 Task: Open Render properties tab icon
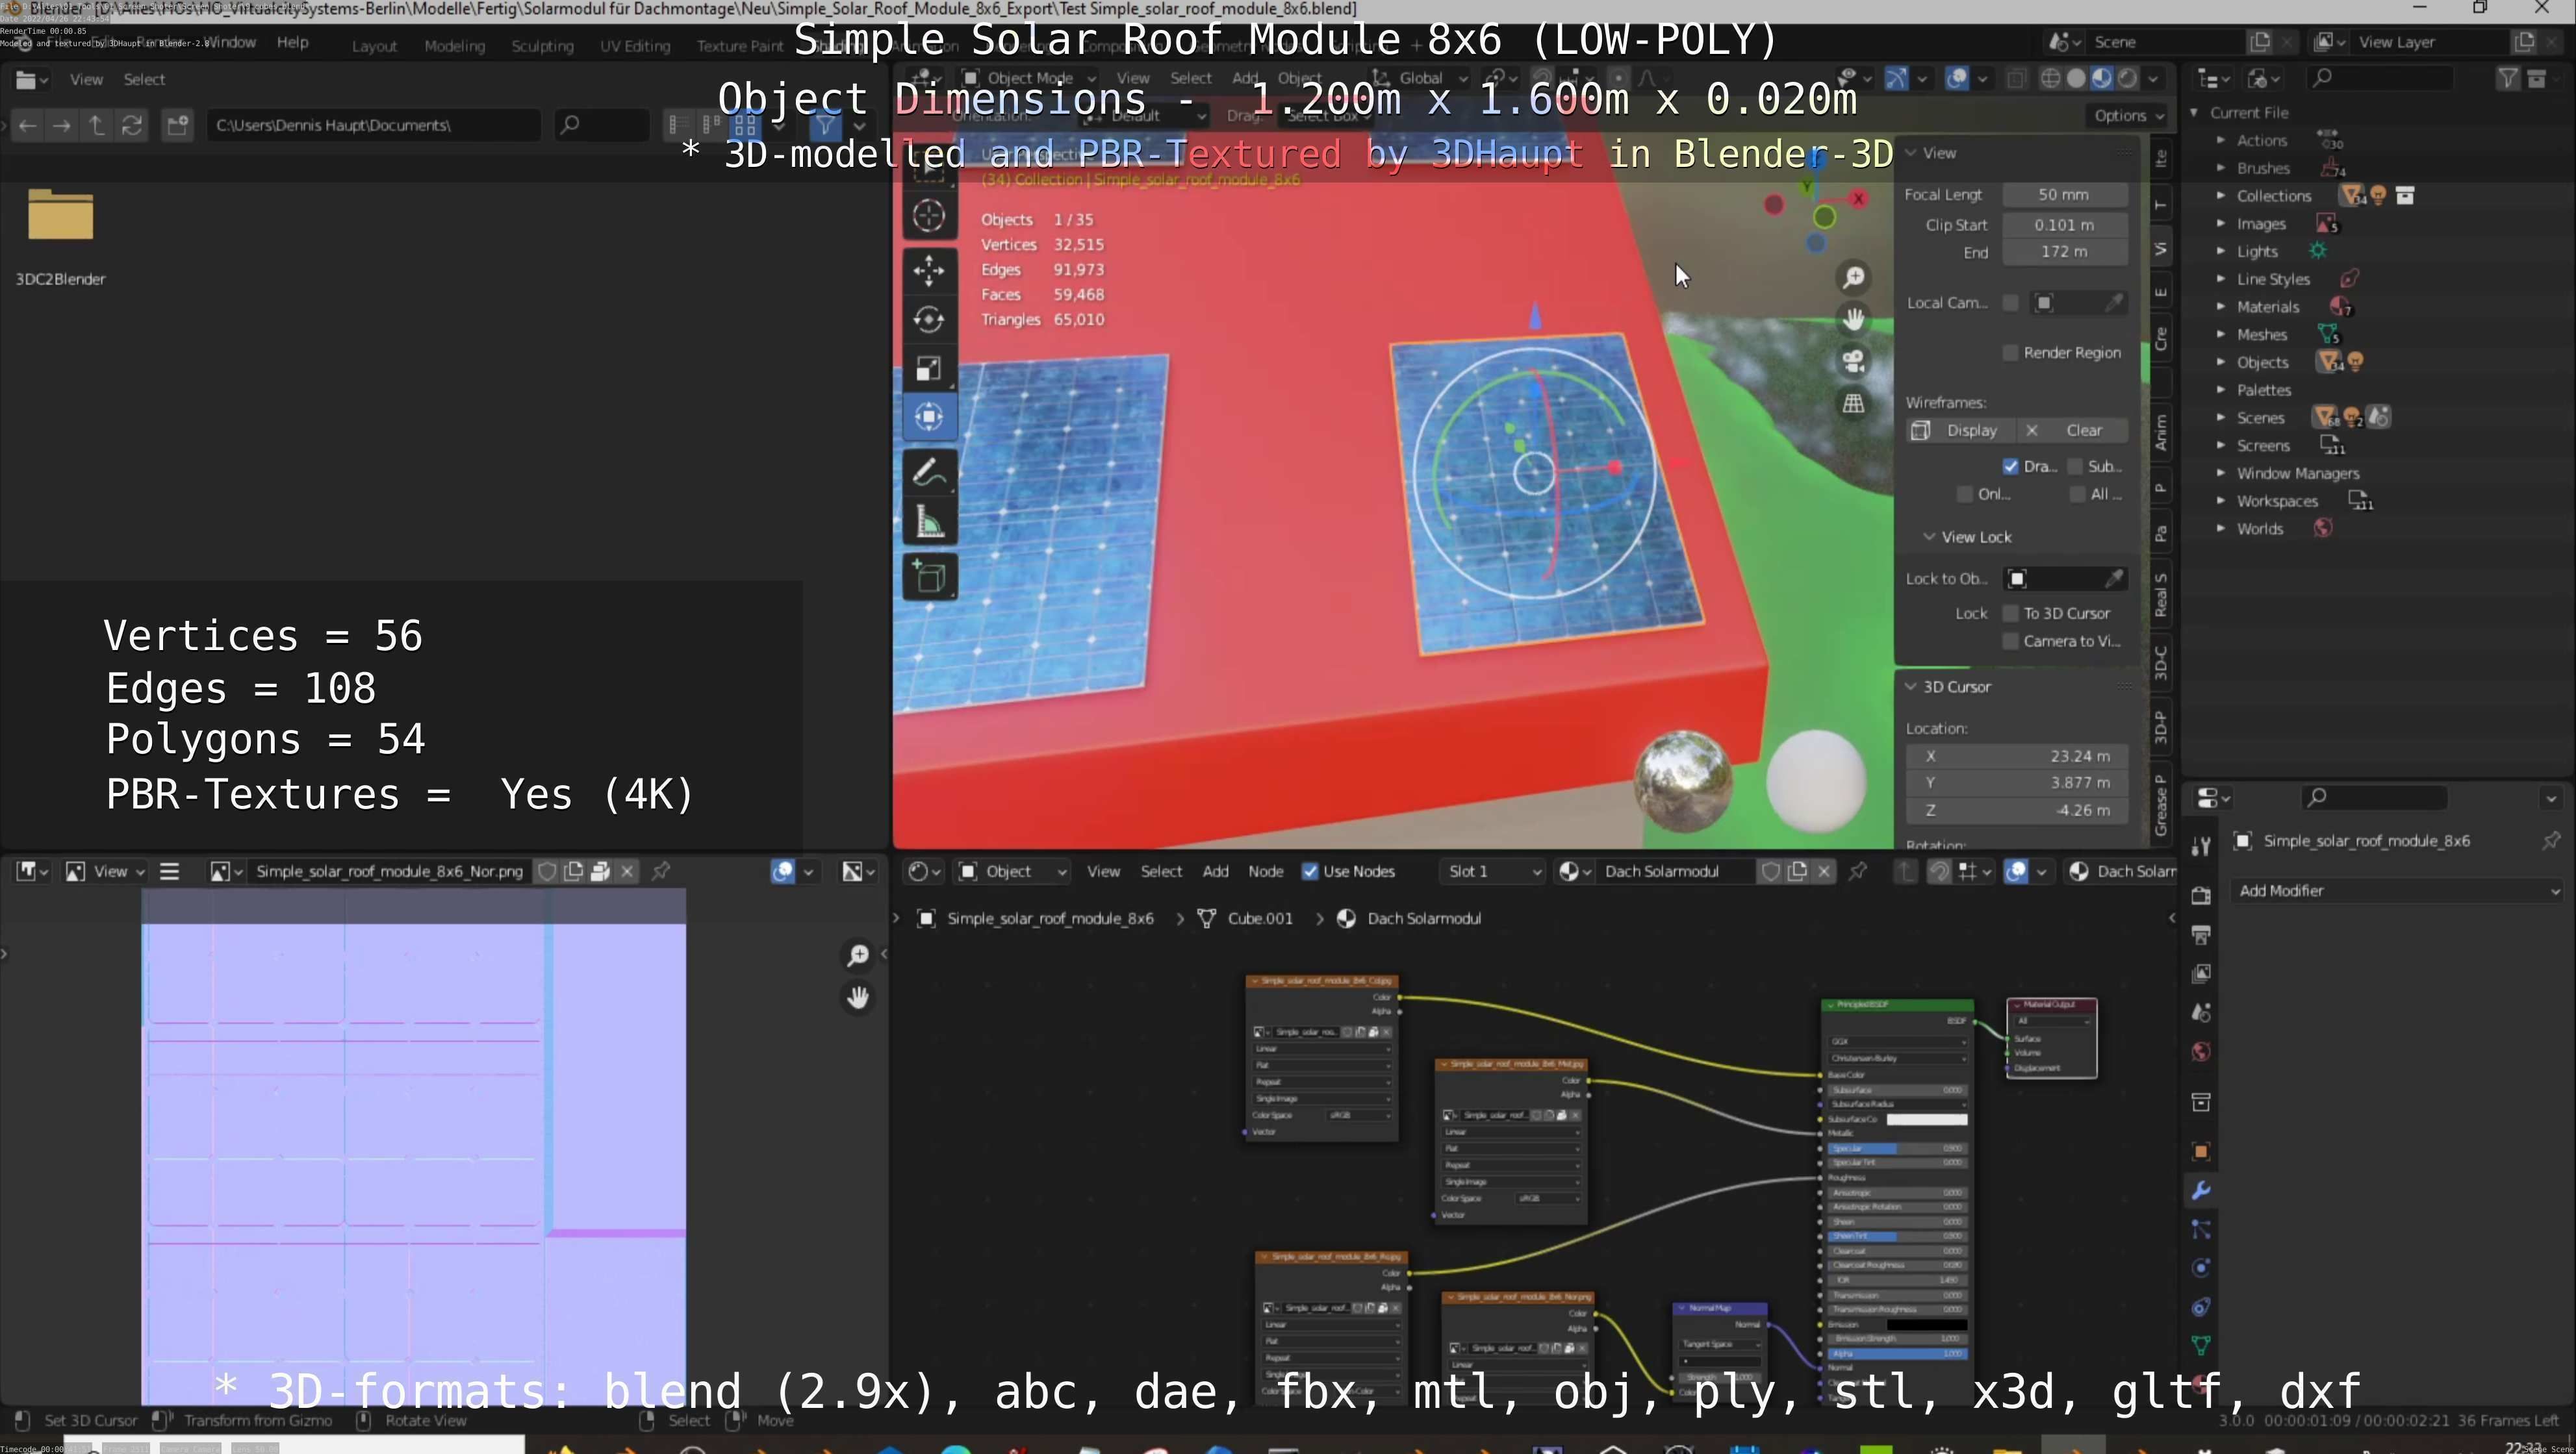coord(2201,896)
